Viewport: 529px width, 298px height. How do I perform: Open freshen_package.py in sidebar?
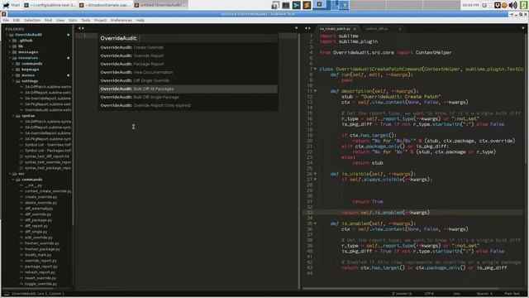(42, 249)
